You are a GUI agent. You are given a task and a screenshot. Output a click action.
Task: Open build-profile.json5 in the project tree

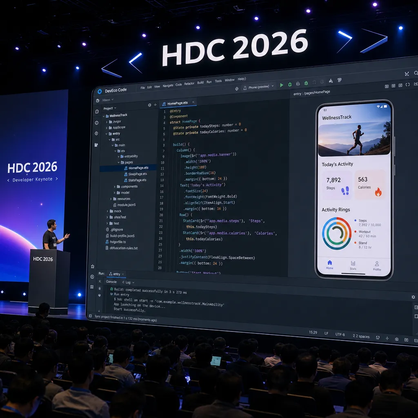120,236
